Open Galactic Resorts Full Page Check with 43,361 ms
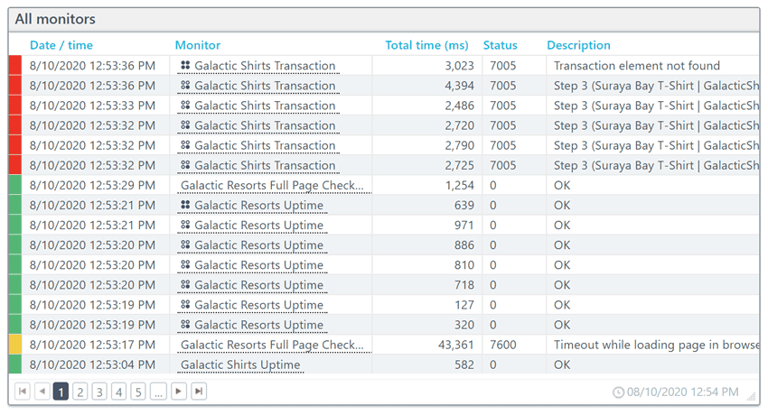Viewport: 768px width, 415px height. point(272,345)
